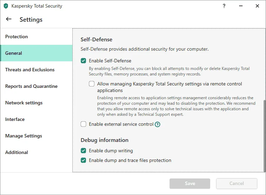
Task: Open Manage Settings section
Action: tap(36, 136)
